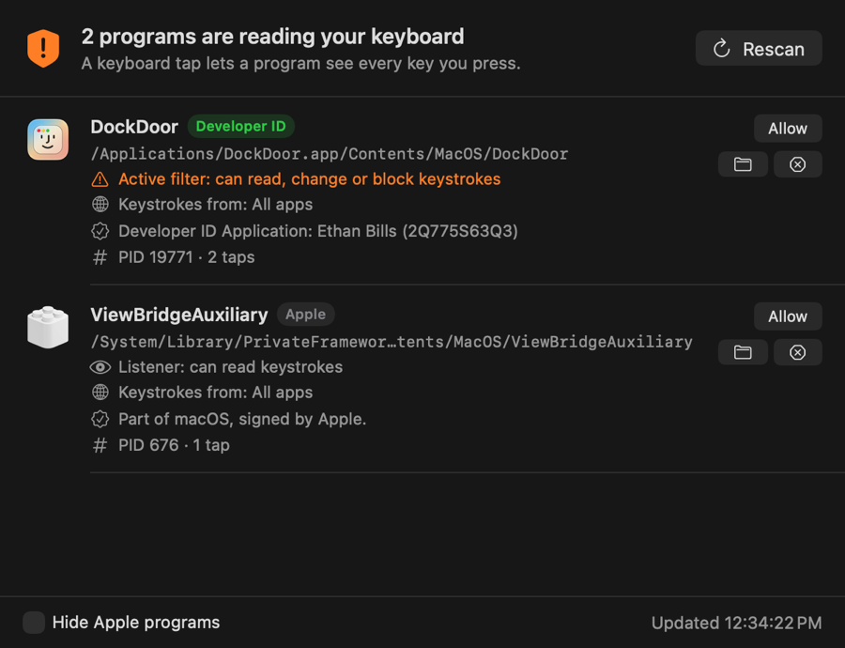Screen dimensions: 845x648
Task: Click the green Developer ID badge
Action: [241, 126]
